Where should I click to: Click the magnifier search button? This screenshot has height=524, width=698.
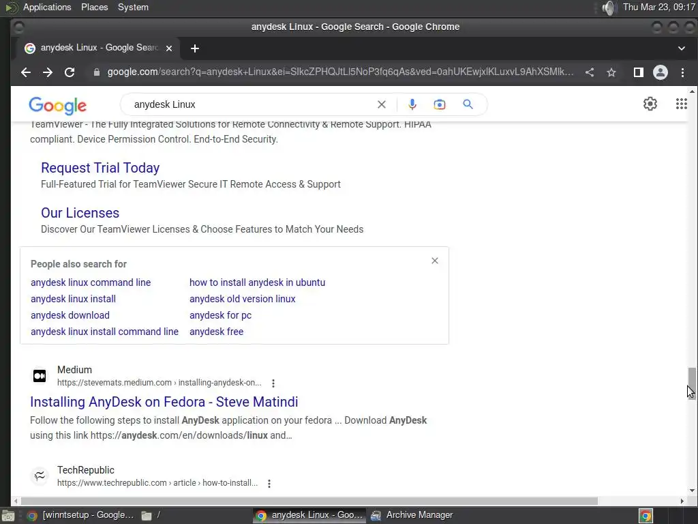(468, 104)
